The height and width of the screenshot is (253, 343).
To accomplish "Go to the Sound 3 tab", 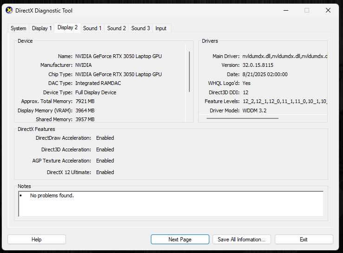I will click(x=141, y=28).
